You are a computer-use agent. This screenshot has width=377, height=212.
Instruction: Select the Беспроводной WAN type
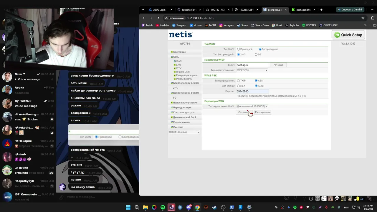(260, 49)
